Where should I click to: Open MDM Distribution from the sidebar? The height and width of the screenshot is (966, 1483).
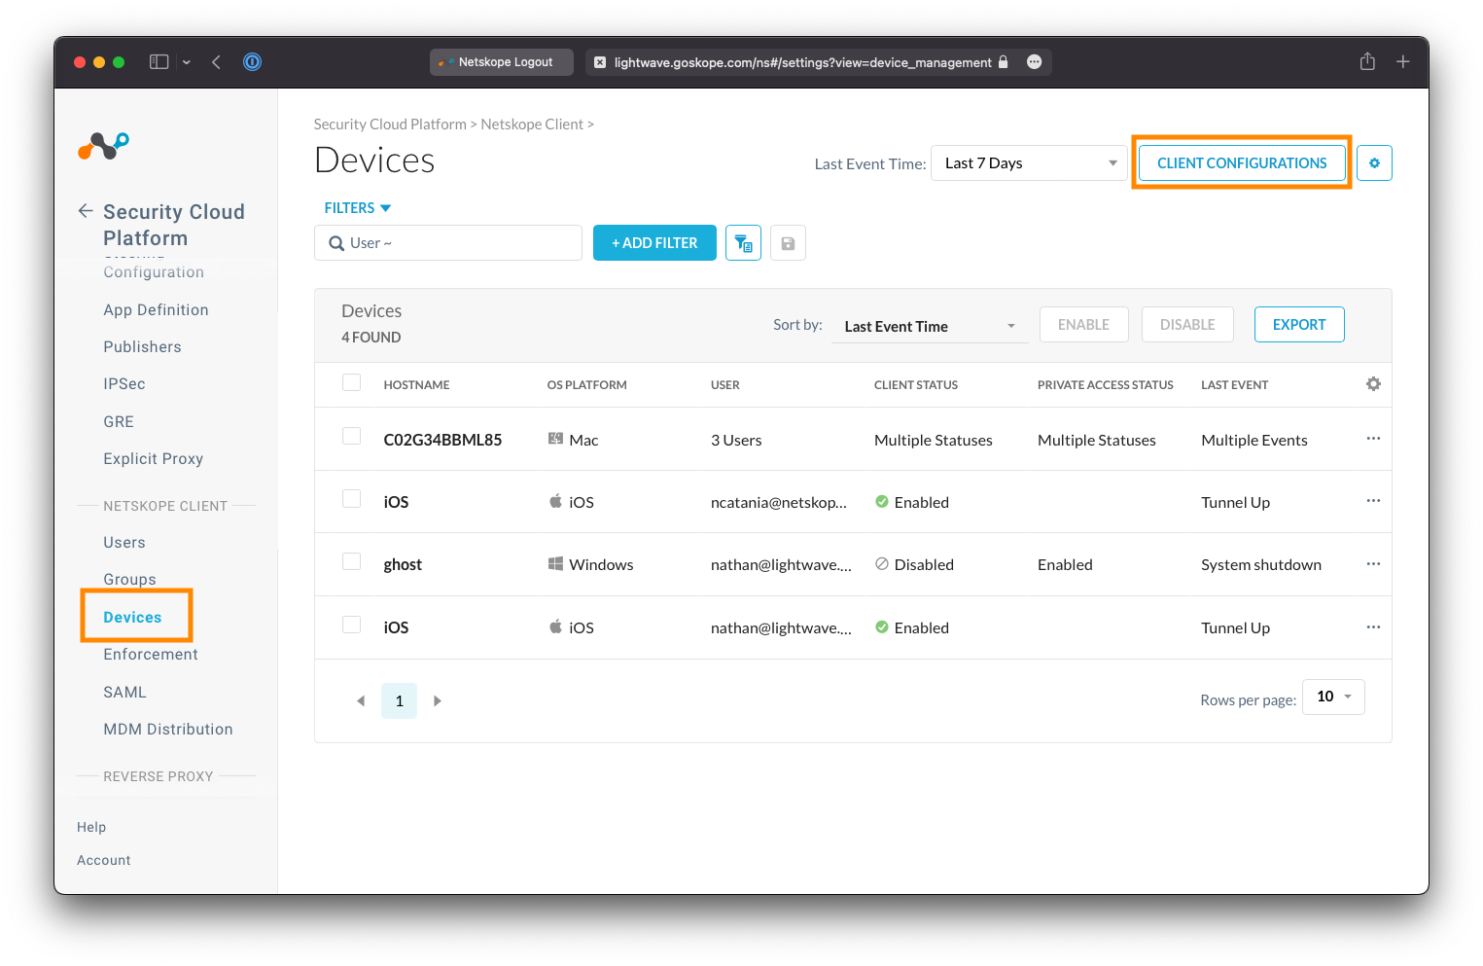click(x=167, y=729)
